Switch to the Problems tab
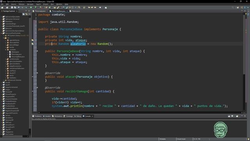 click(37, 116)
